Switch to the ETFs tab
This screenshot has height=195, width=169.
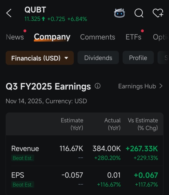coord(134,37)
